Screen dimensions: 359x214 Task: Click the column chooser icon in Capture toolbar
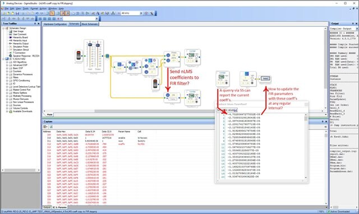pos(45,127)
